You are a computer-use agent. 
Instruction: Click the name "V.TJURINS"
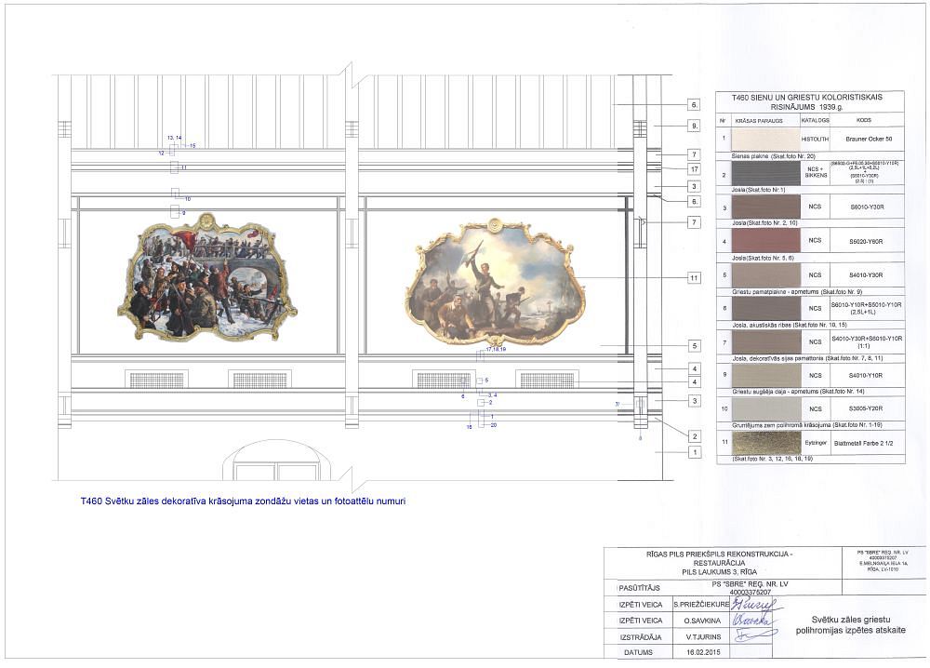(703, 637)
